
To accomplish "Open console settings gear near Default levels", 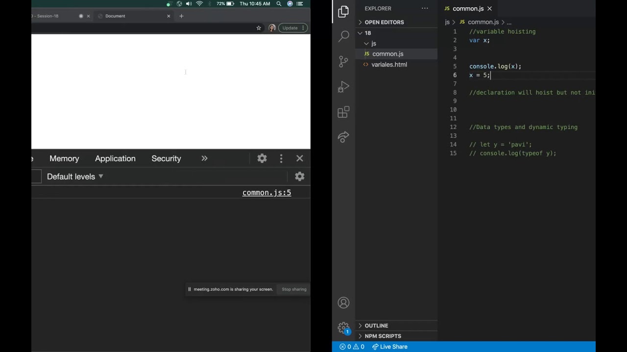I will [300, 176].
